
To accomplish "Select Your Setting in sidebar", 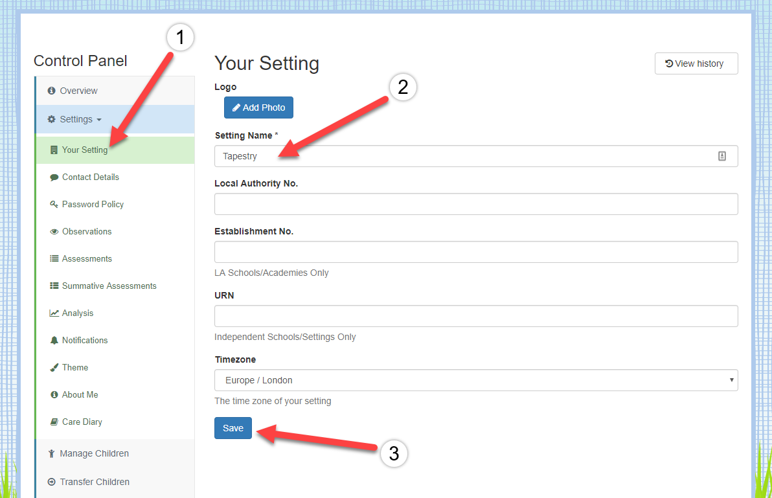I will (116, 150).
